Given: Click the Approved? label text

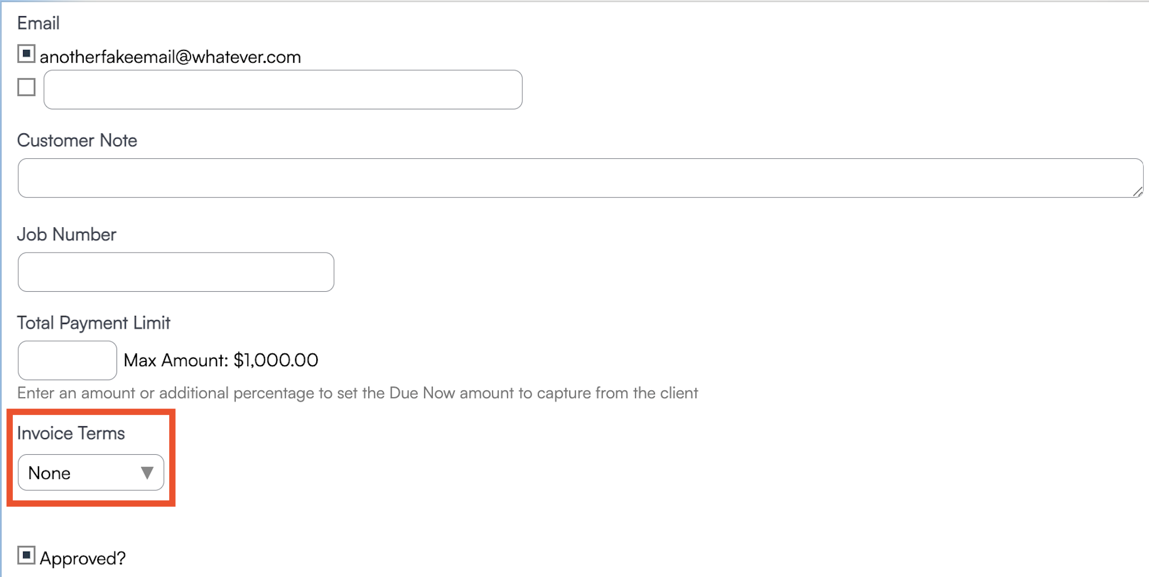Looking at the screenshot, I should 83,558.
